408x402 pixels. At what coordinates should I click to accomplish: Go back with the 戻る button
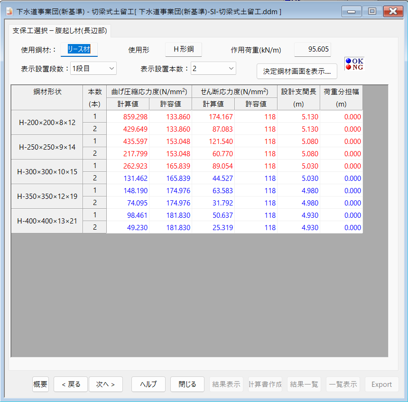pyautogui.click(x=71, y=384)
